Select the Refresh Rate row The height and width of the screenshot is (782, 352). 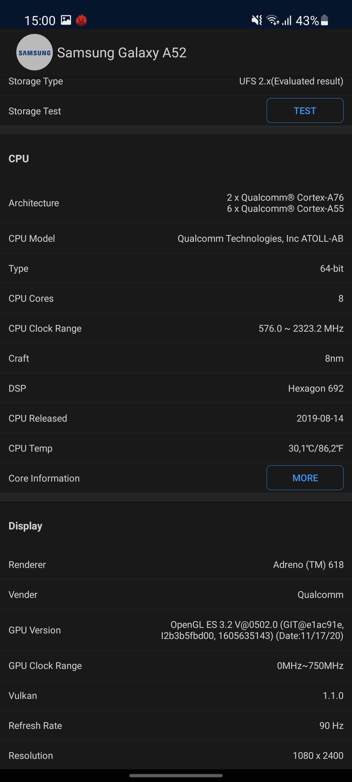(176, 726)
